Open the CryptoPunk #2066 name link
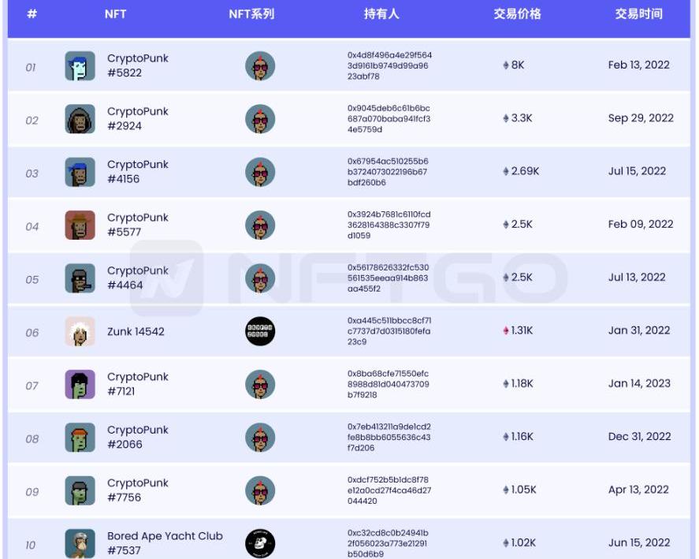This screenshot has width=699, height=559. [138, 437]
